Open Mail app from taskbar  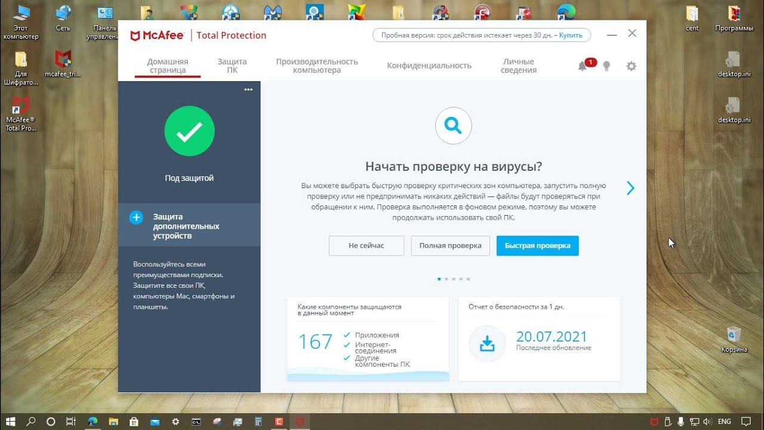154,422
